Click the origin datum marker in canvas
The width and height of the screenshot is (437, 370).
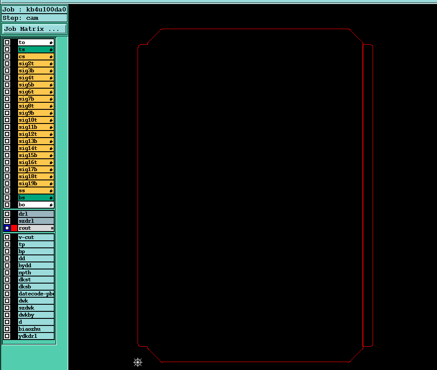(138, 362)
